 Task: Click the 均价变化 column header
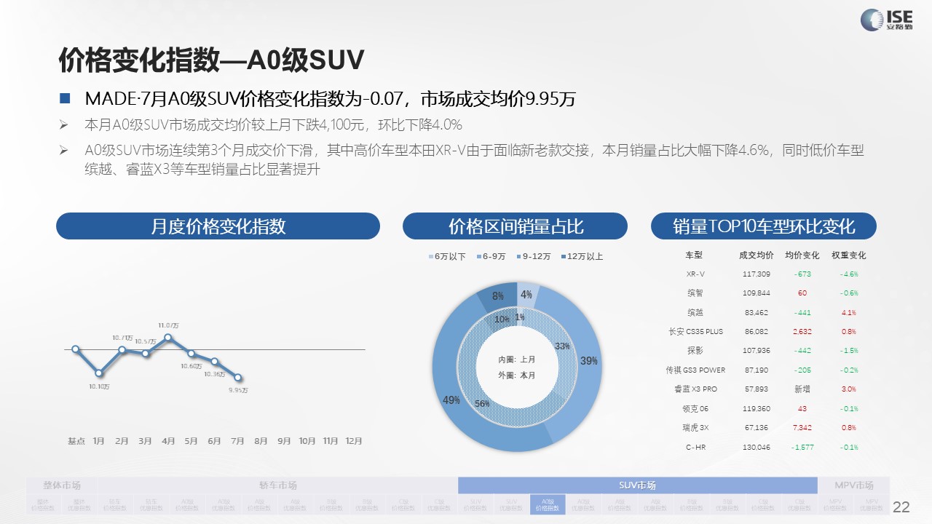pyautogui.click(x=802, y=255)
